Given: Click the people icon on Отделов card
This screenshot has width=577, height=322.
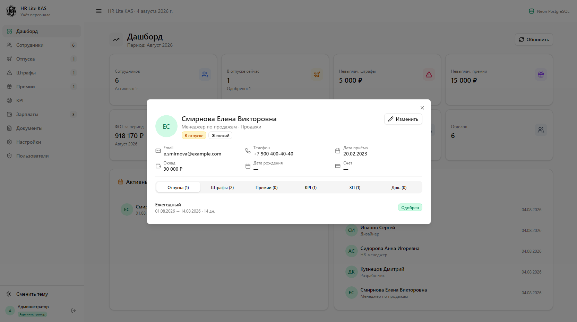Looking at the screenshot, I should click(541, 130).
